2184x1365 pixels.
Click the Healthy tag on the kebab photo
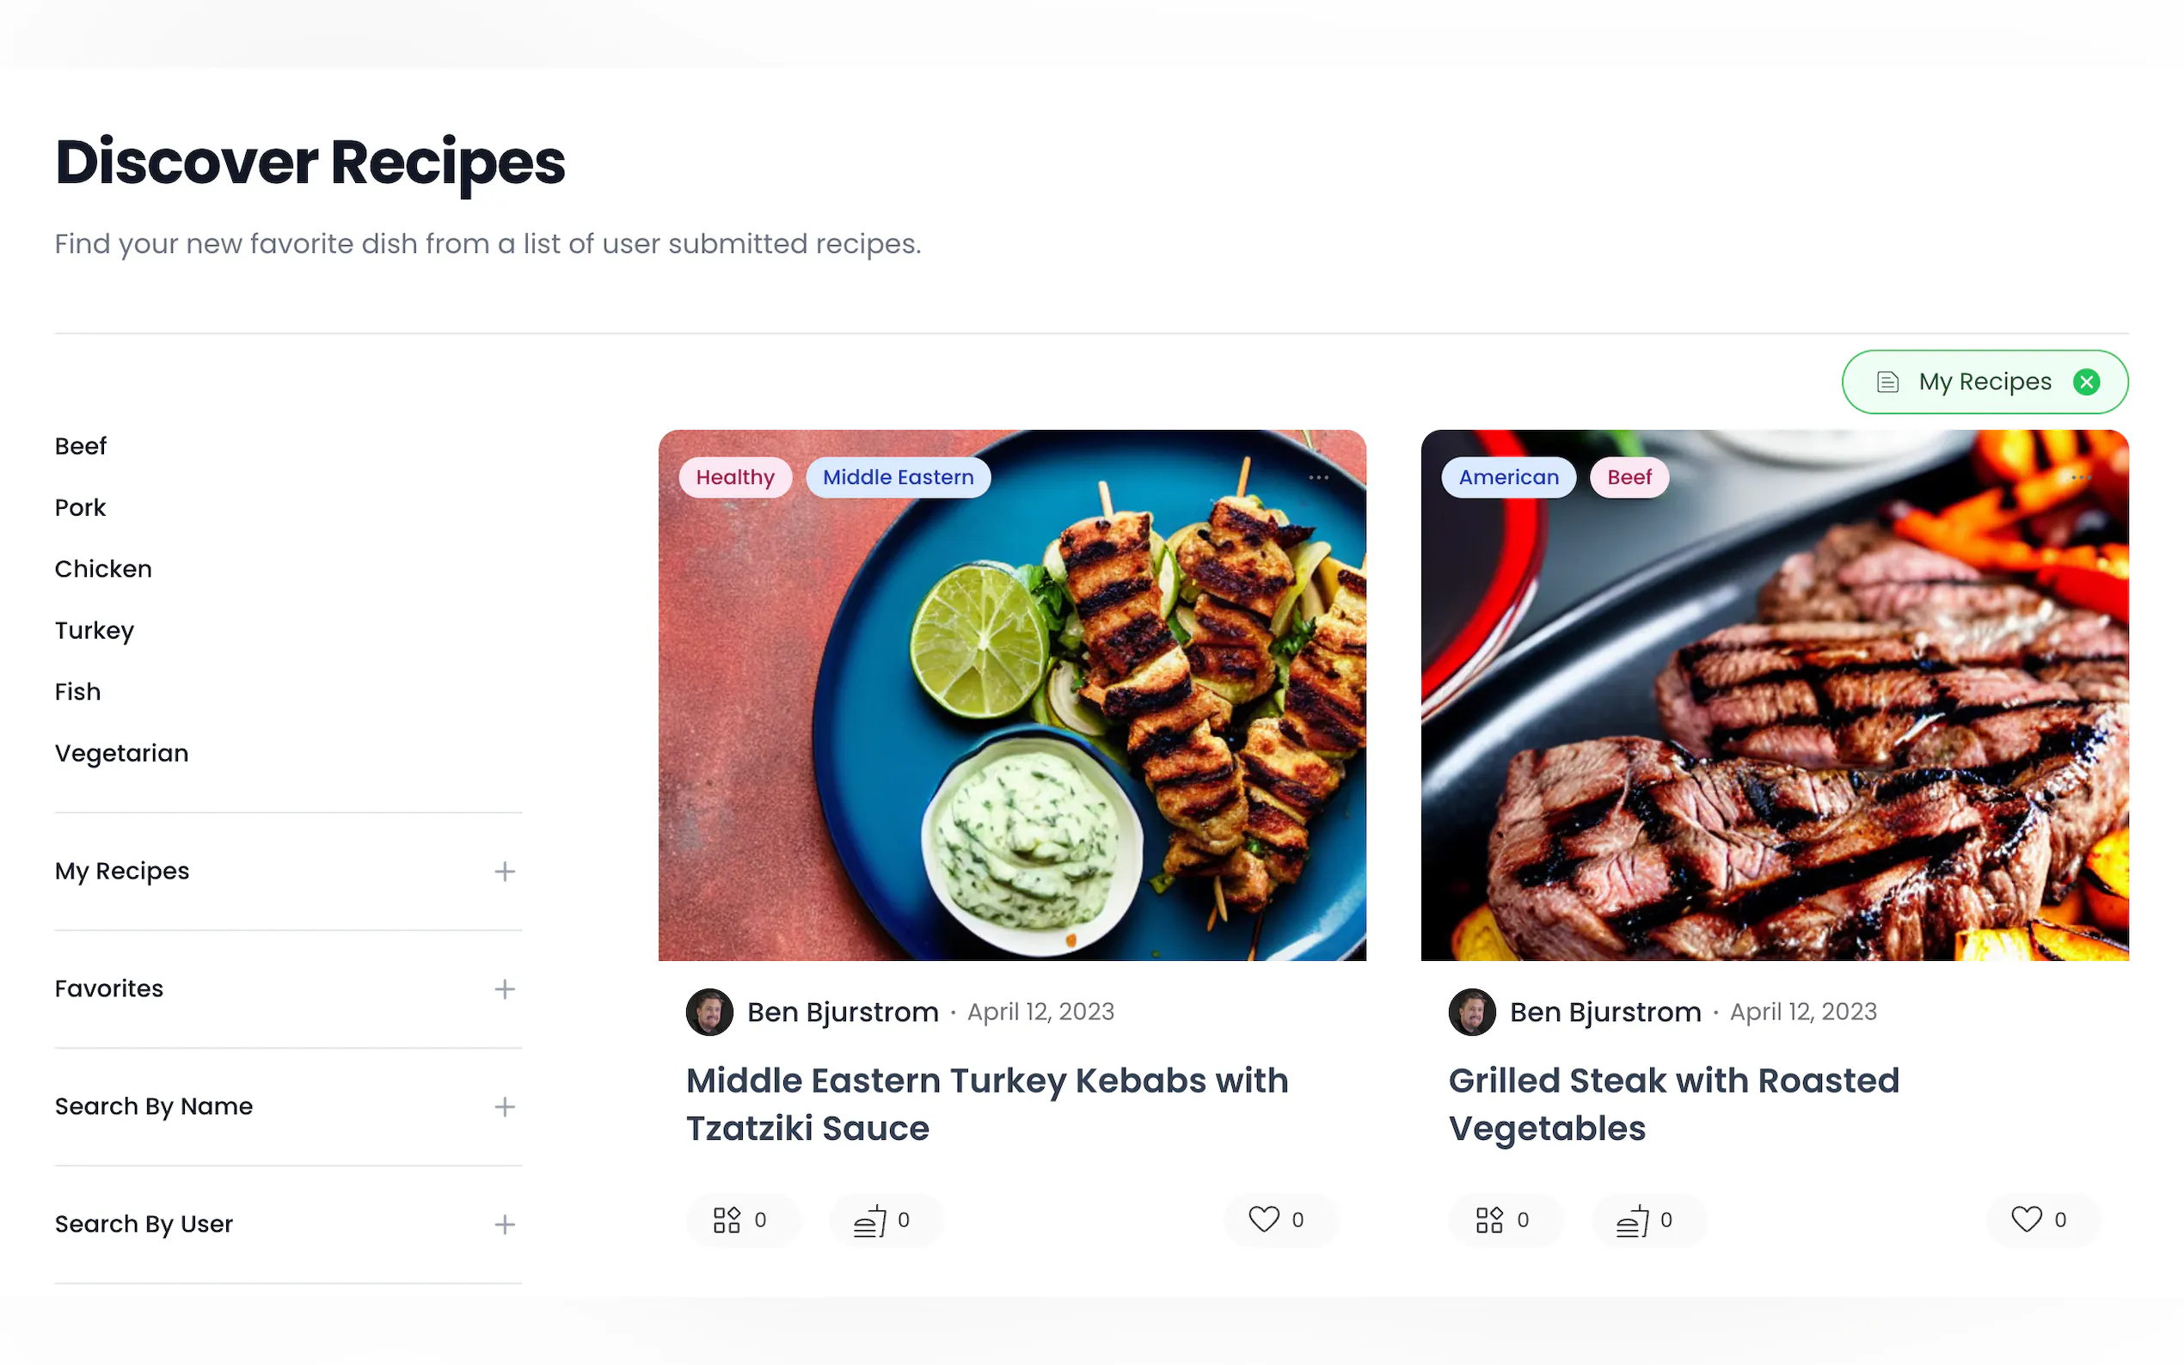tap(735, 477)
